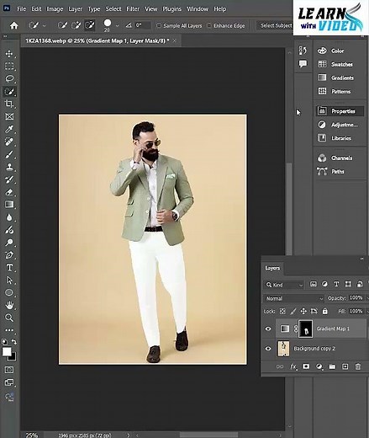
Task: Click the Home icon in options bar
Action: pyautogui.click(x=13, y=25)
